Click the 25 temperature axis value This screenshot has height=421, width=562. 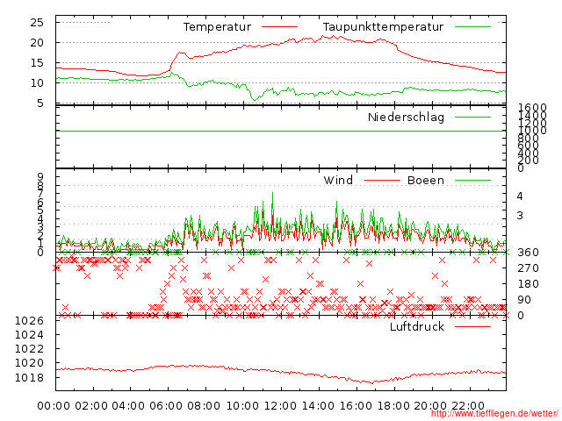pos(37,23)
